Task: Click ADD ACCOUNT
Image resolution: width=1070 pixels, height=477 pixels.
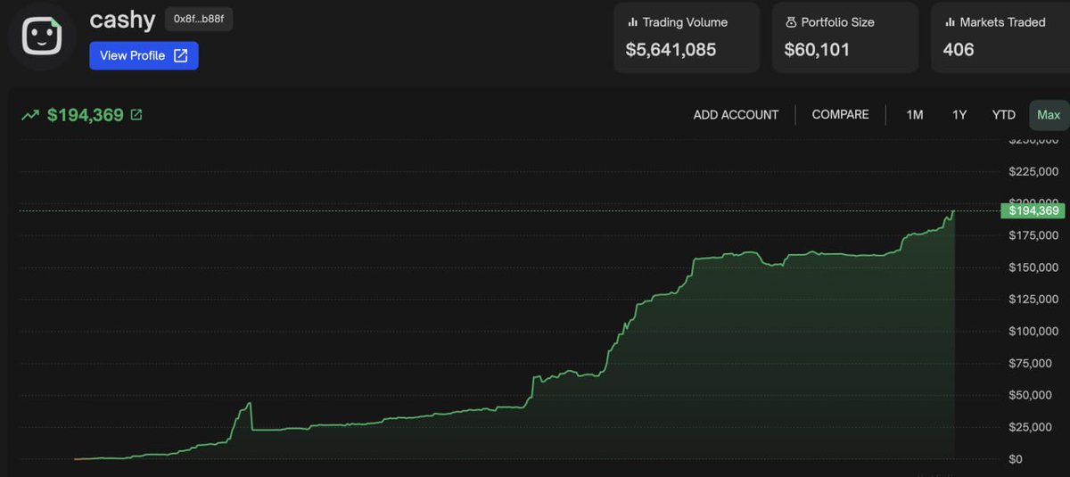Action: pos(736,115)
